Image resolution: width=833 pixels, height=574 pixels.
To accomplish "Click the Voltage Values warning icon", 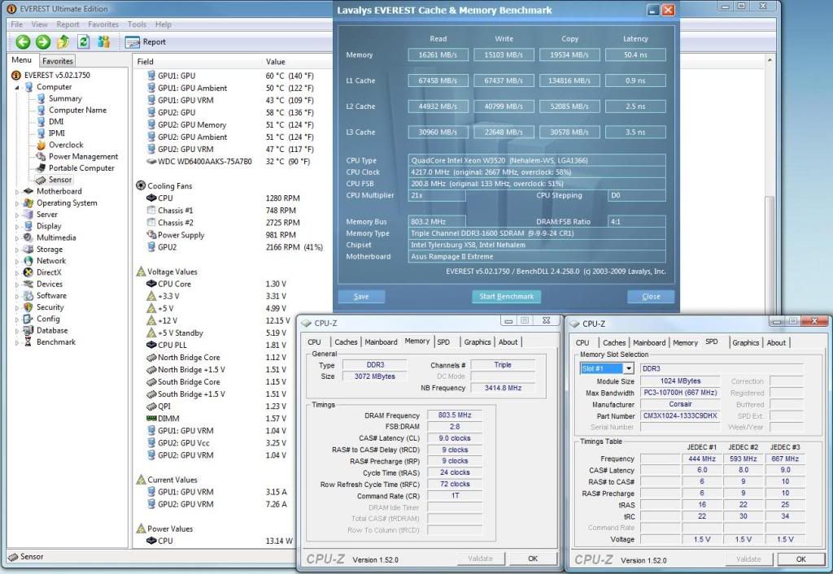I will (141, 272).
